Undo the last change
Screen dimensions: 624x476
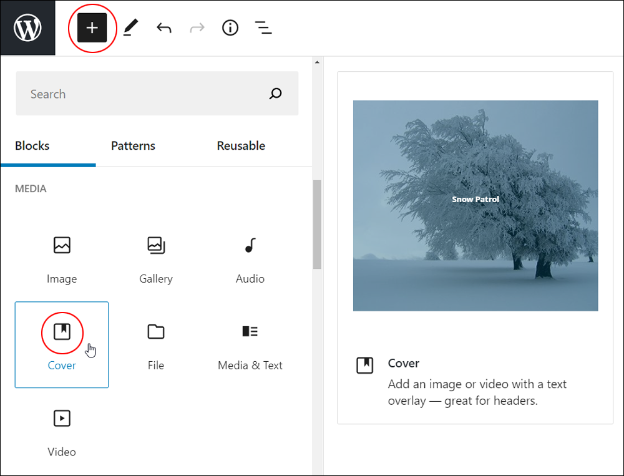pos(164,28)
